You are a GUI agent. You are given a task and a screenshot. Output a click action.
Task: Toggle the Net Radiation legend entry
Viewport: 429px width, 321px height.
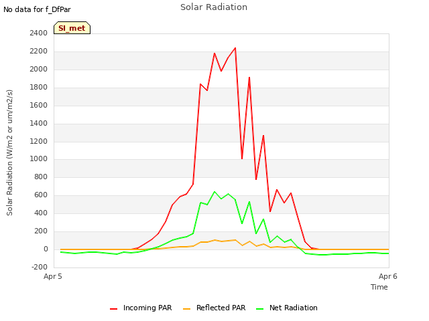pos(287,308)
